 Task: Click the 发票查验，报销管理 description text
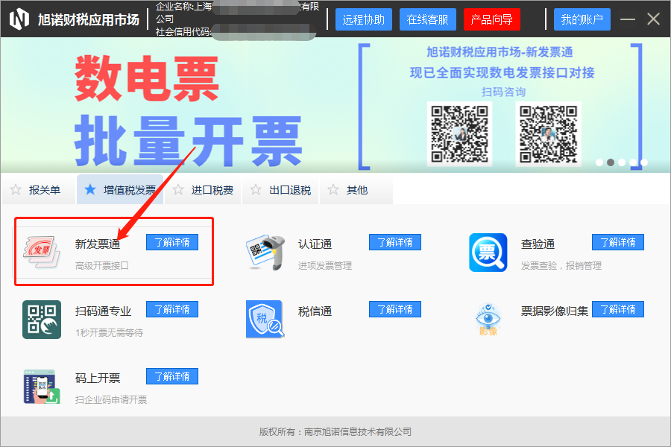click(561, 266)
